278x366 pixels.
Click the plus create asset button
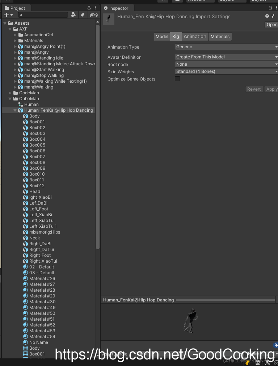coord(8,15)
